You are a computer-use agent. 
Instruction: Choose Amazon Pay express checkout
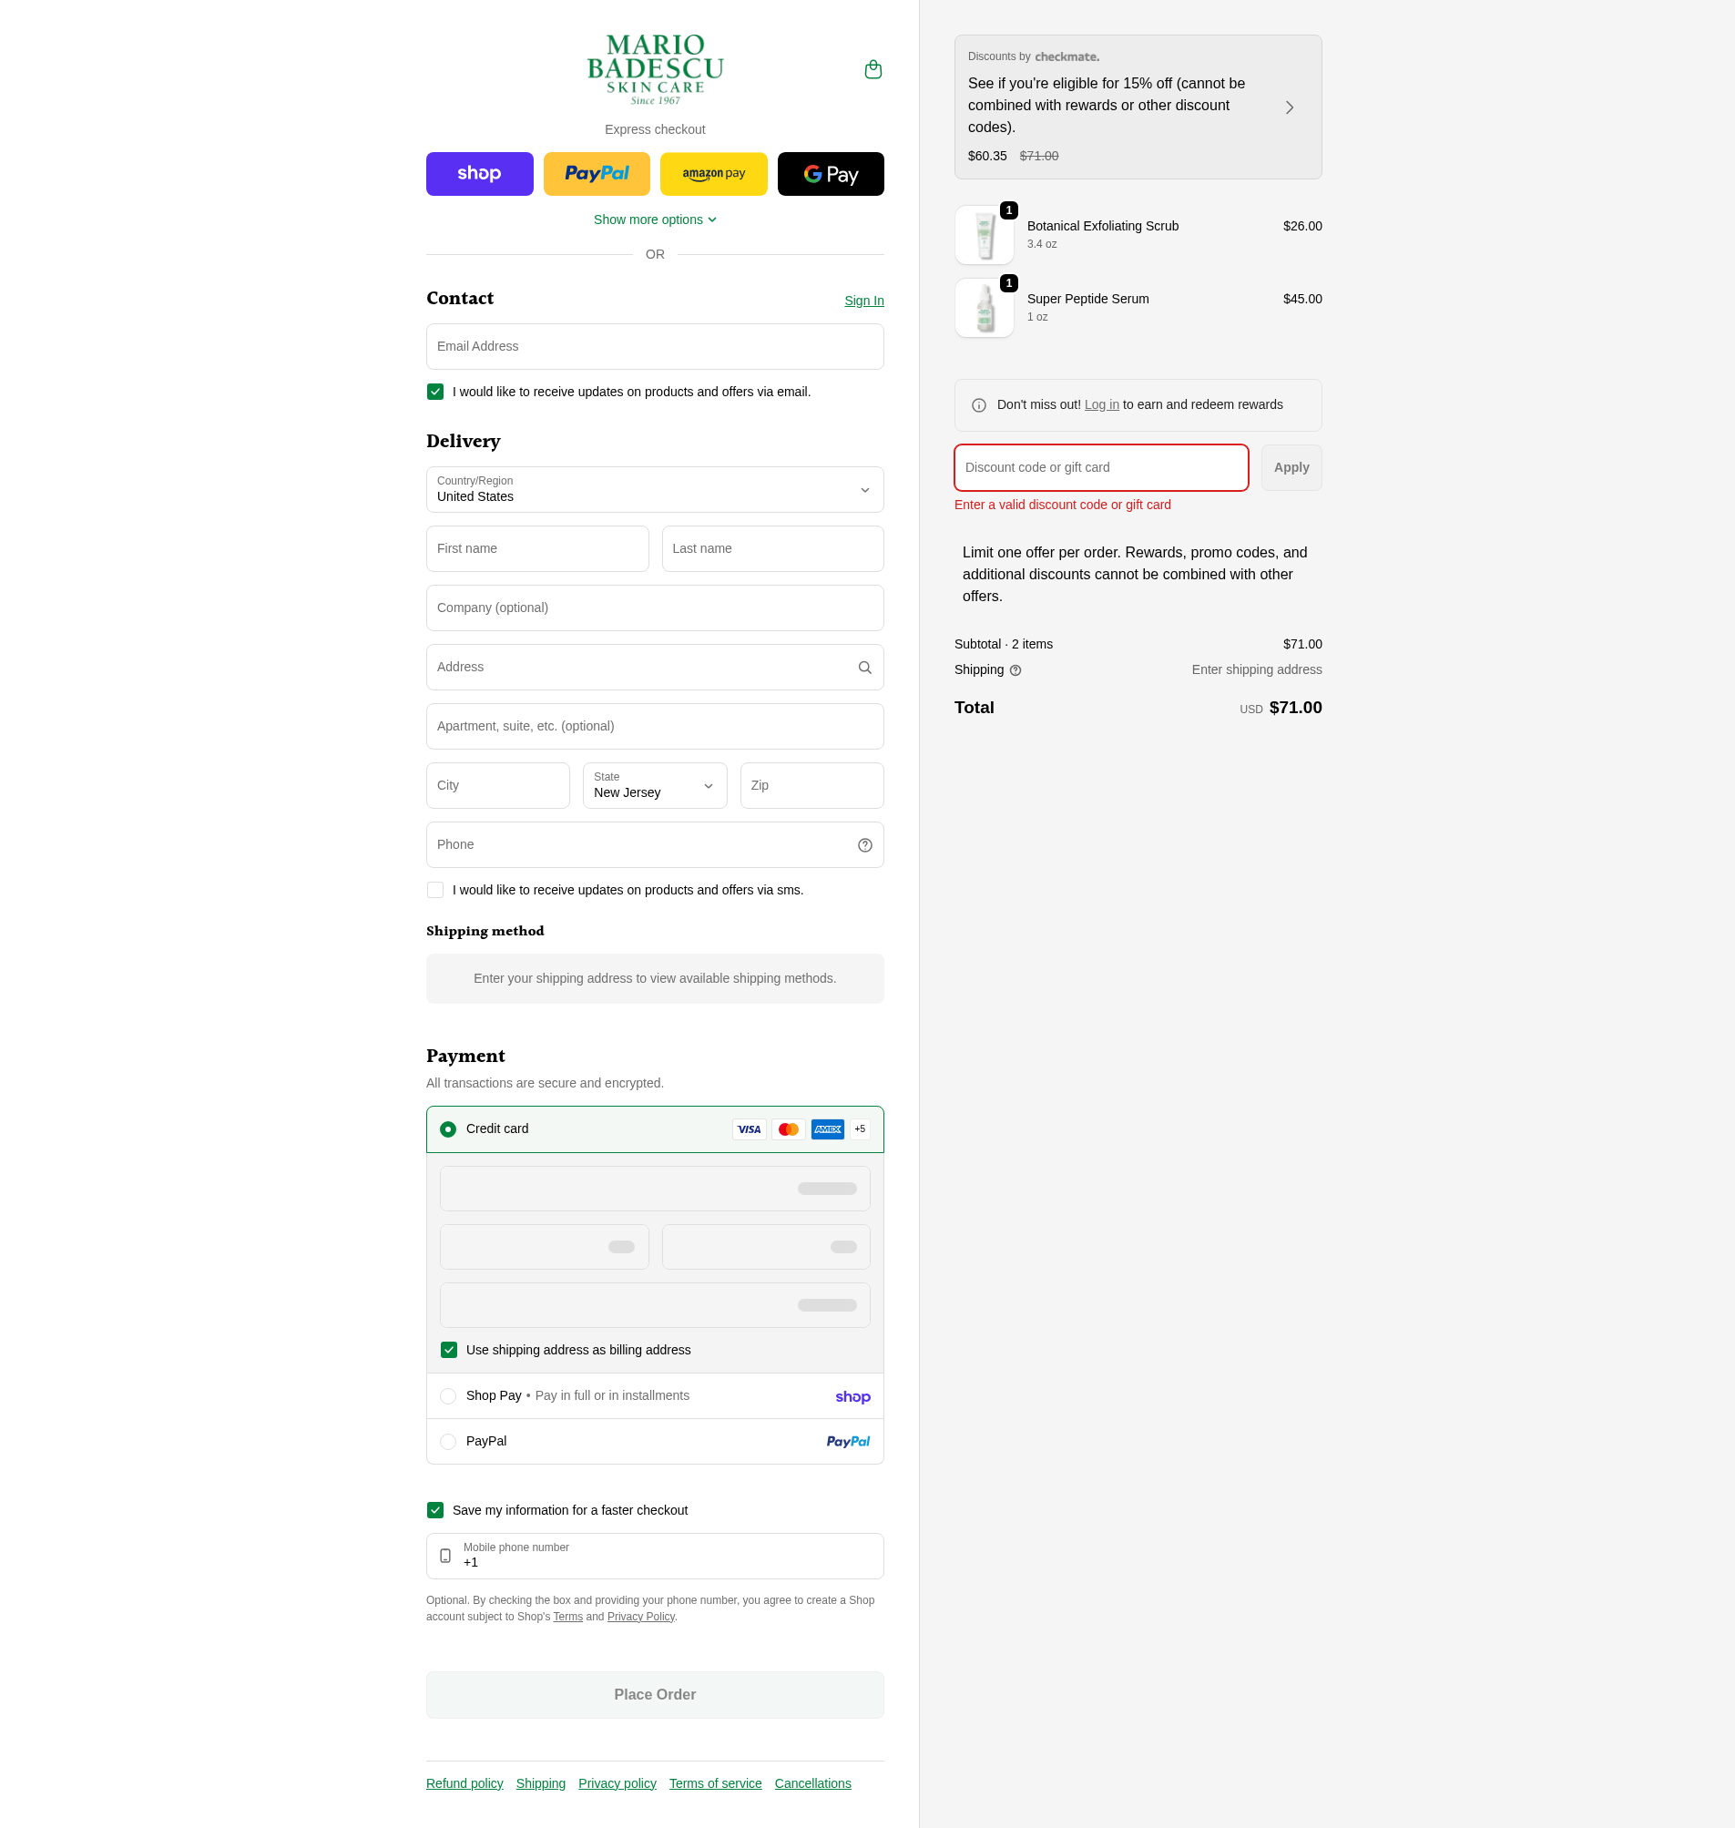click(x=713, y=174)
